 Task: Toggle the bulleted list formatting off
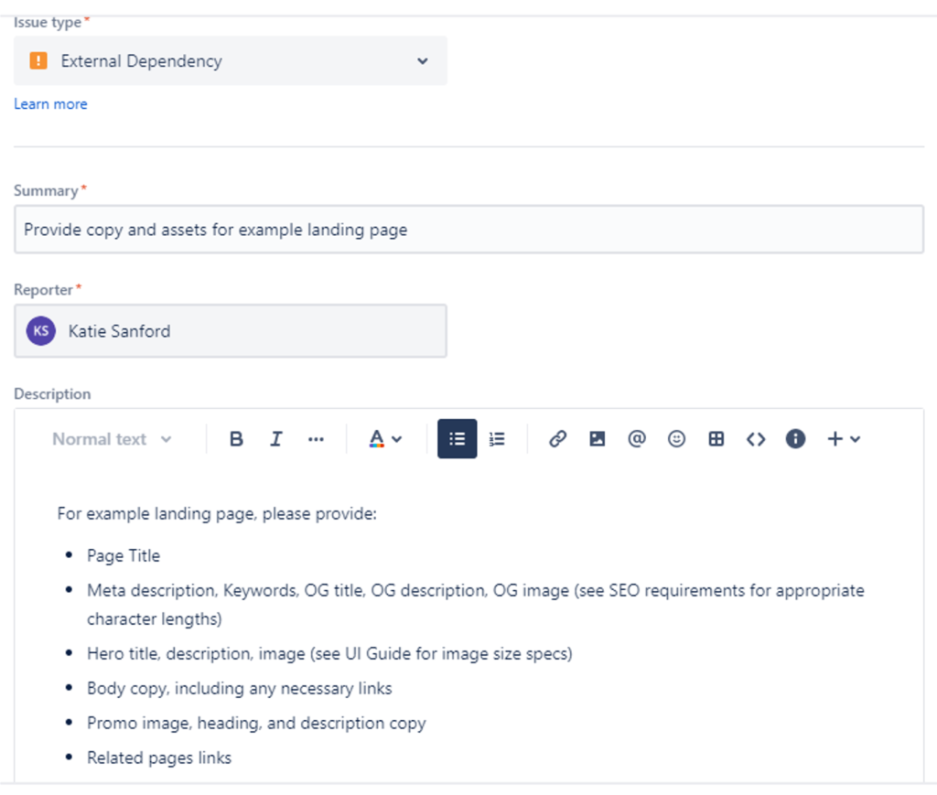tap(457, 438)
